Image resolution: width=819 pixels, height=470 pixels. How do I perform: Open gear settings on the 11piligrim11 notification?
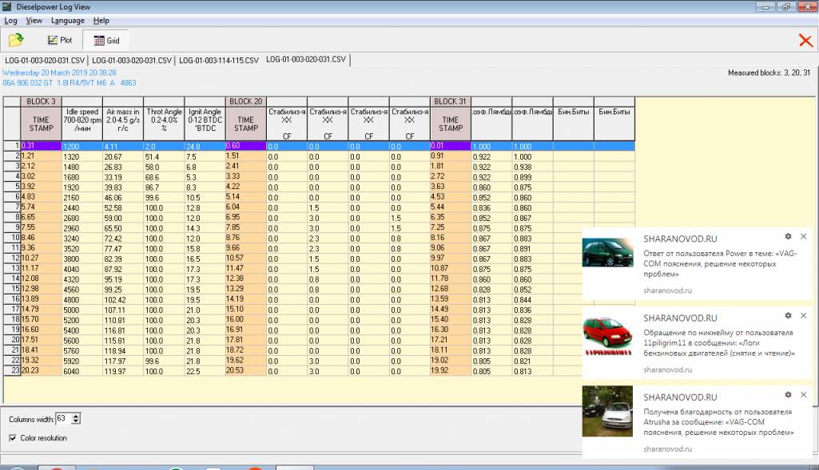click(788, 317)
